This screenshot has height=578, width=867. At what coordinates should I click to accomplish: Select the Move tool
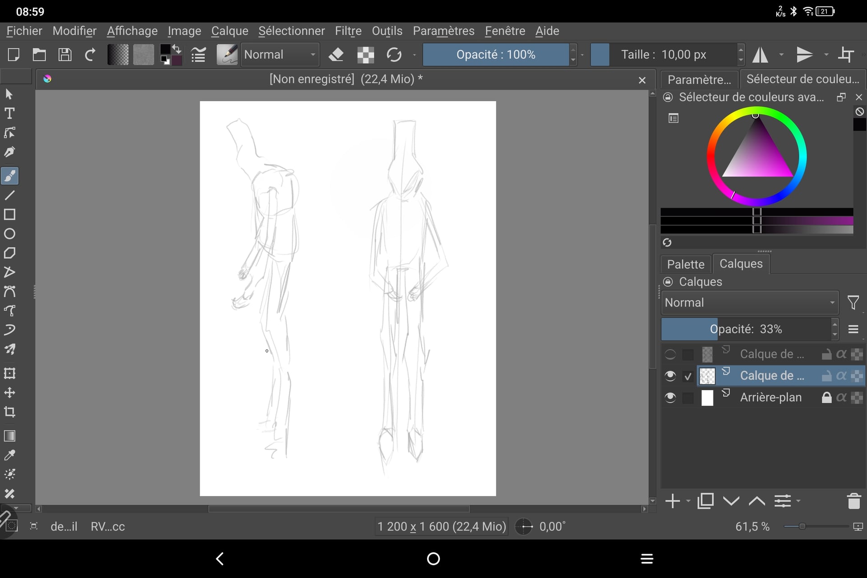coord(9,393)
